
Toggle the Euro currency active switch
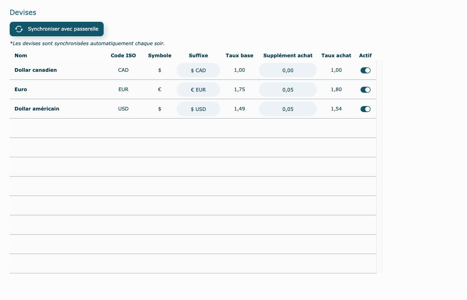[365, 90]
